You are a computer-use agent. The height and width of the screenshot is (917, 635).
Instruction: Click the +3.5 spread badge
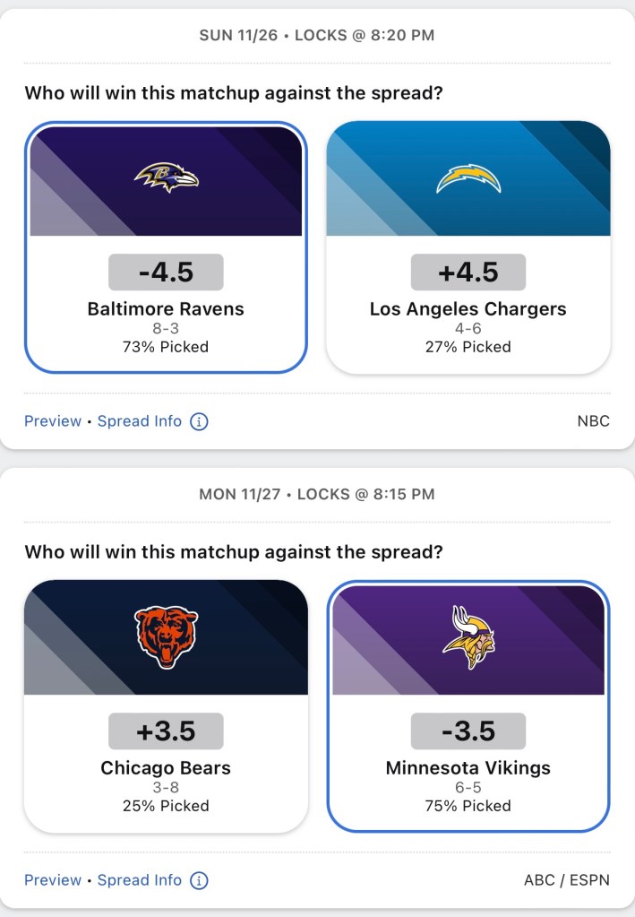point(166,731)
